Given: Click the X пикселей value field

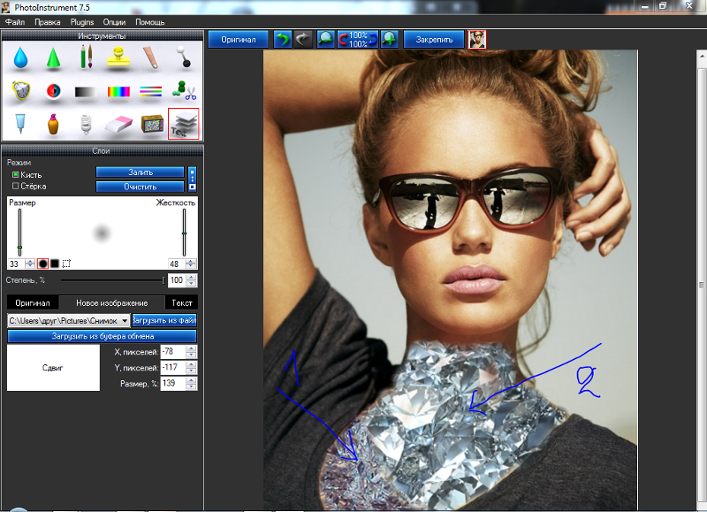Looking at the screenshot, I should pyautogui.click(x=173, y=352).
